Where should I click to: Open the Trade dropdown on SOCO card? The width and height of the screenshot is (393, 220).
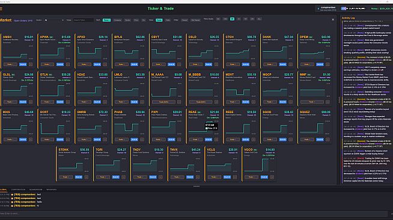[x=270, y=139]
